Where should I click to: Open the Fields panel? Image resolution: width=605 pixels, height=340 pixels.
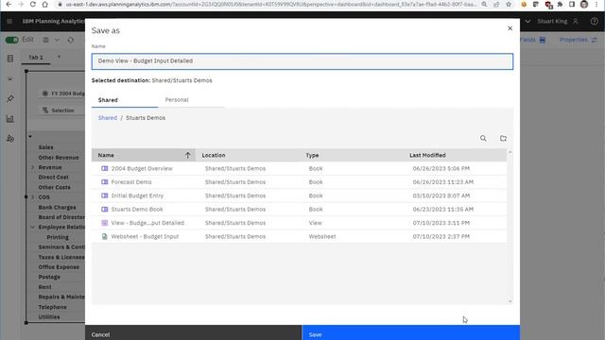pos(532,40)
